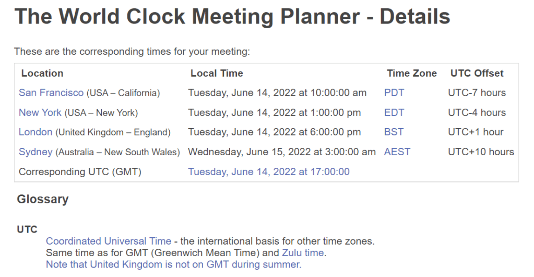Click the Time Zone column header
The image size is (534, 277).
coord(412,74)
